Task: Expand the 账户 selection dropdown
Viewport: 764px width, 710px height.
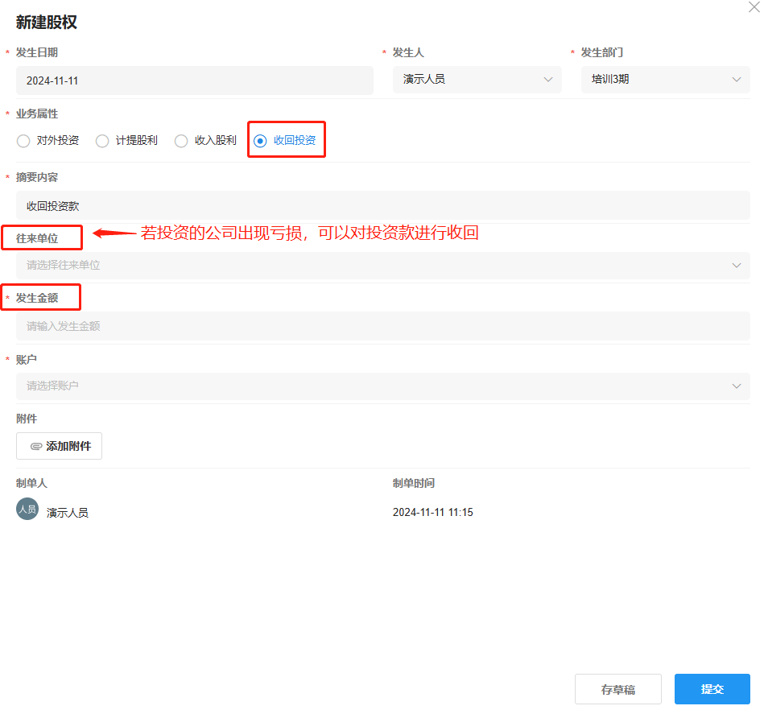Action: [382, 386]
